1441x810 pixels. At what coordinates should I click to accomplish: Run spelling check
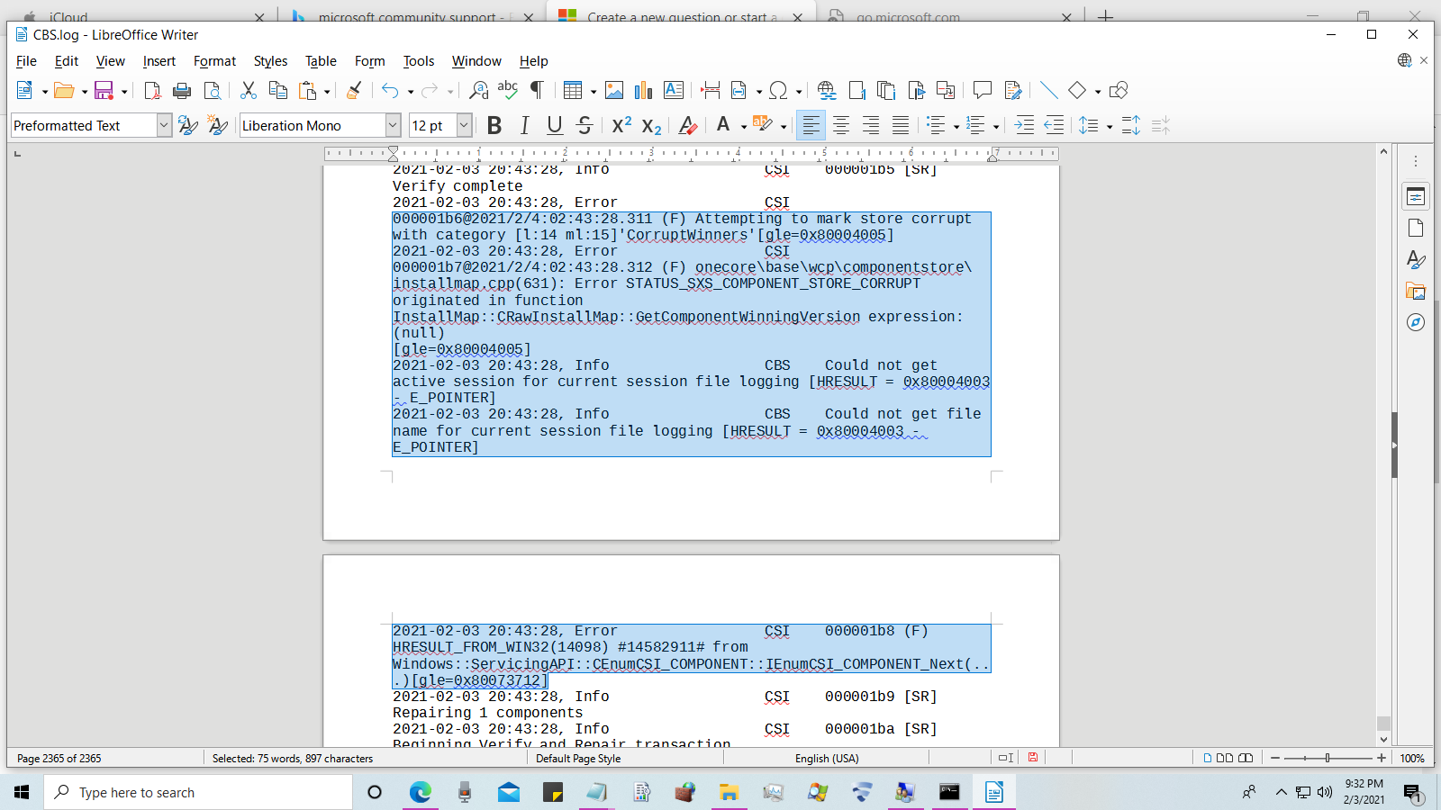508,90
